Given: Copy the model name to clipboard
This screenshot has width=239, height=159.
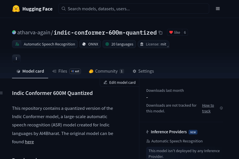Looking at the screenshot, I should (x=160, y=33).
